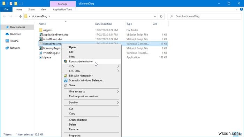Click the This PC computer icon

point(7,41)
